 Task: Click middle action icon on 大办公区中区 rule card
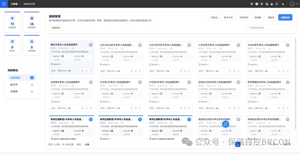(185, 71)
